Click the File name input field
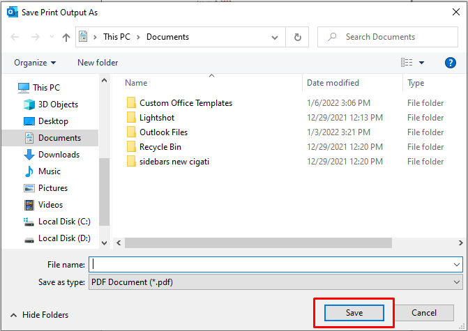Screen dimensions: 468x331 272,265
